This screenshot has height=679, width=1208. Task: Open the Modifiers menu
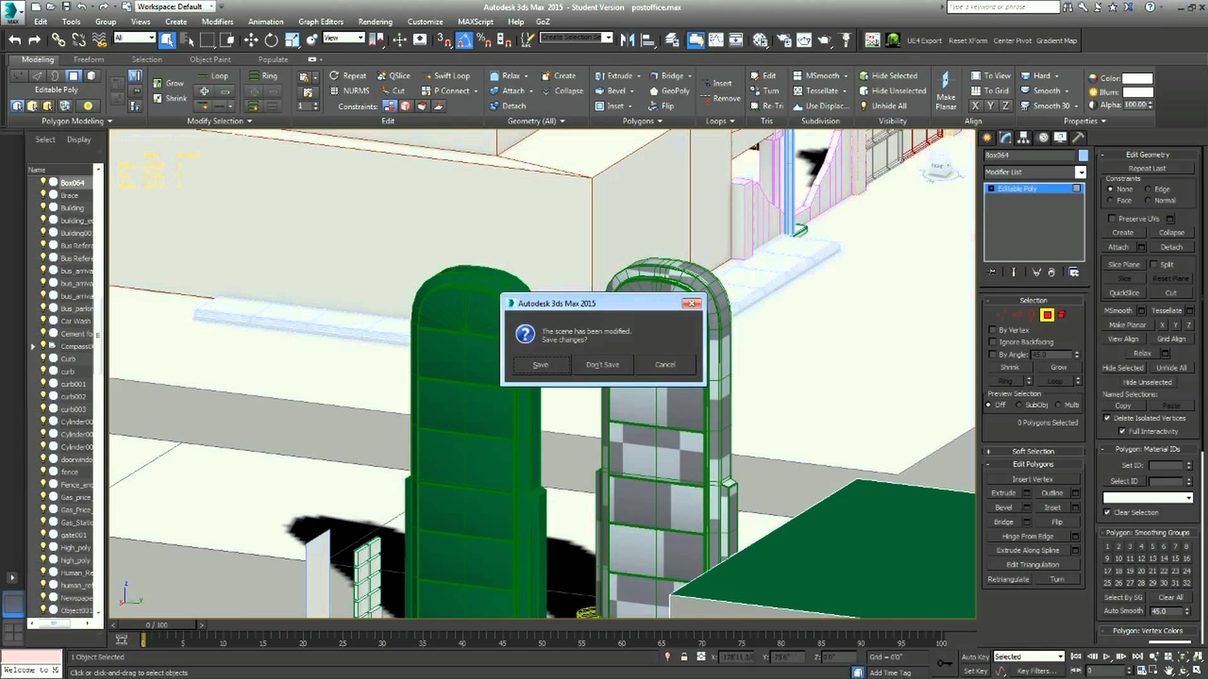tap(217, 21)
